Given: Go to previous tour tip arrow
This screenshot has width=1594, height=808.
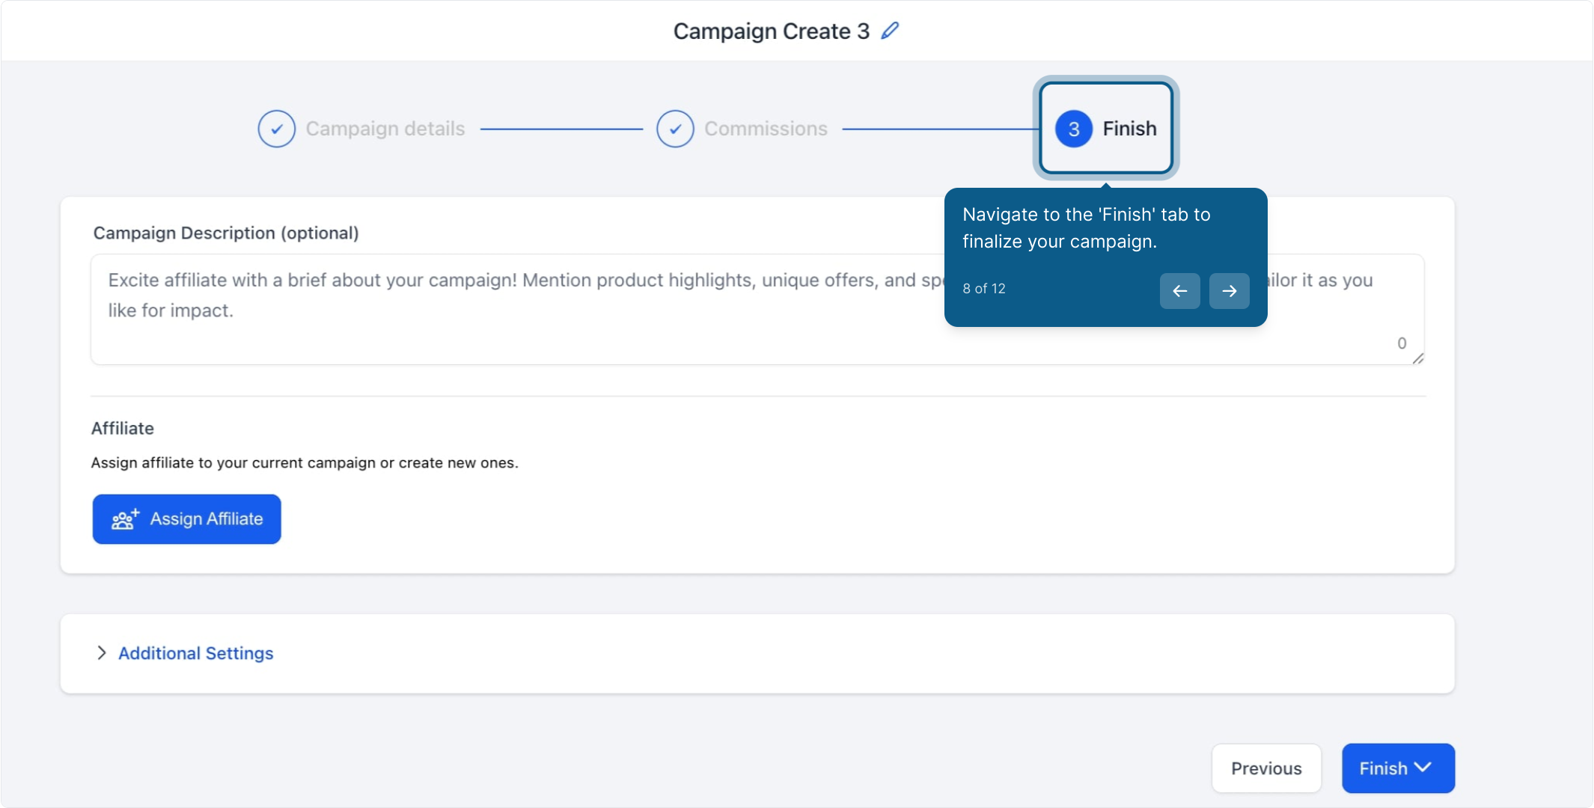Looking at the screenshot, I should tap(1180, 291).
